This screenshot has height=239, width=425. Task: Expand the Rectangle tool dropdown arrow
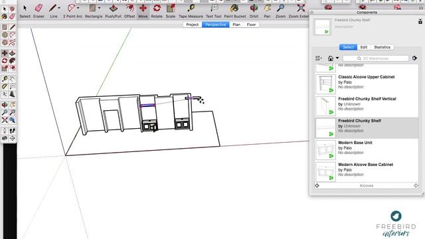click(99, 8)
